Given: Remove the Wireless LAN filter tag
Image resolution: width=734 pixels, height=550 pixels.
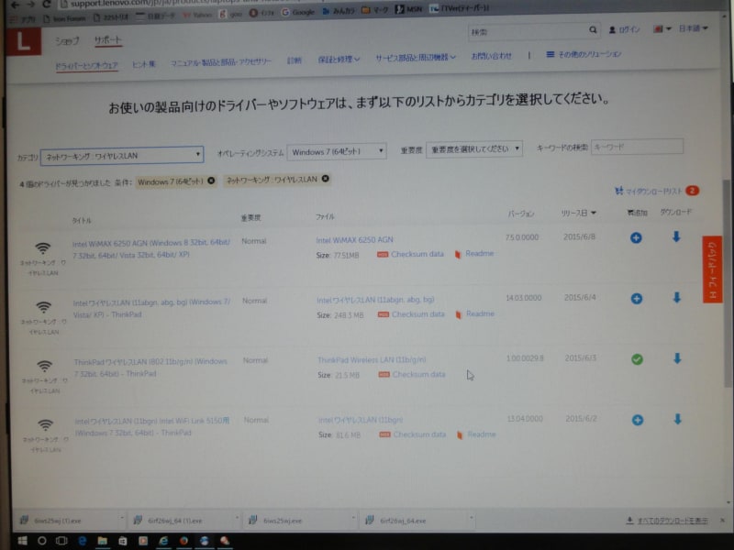Looking at the screenshot, I should (326, 179).
